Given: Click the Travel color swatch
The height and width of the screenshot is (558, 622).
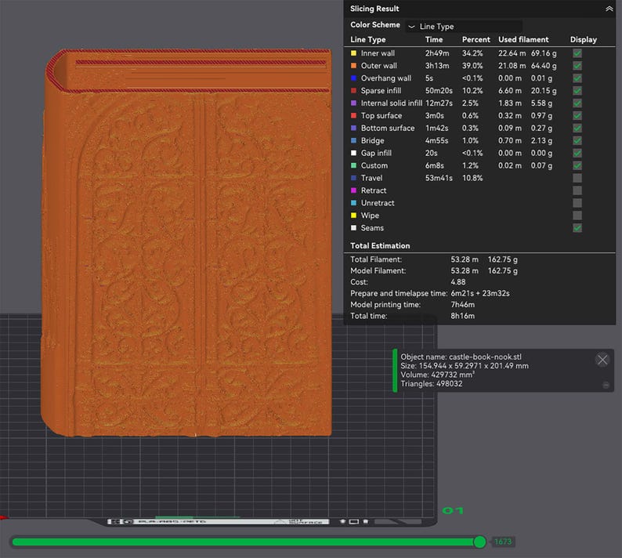Looking at the screenshot, I should click(x=353, y=178).
